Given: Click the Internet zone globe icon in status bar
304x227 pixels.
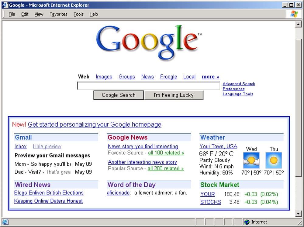Looking at the screenshot, I should 247,222.
